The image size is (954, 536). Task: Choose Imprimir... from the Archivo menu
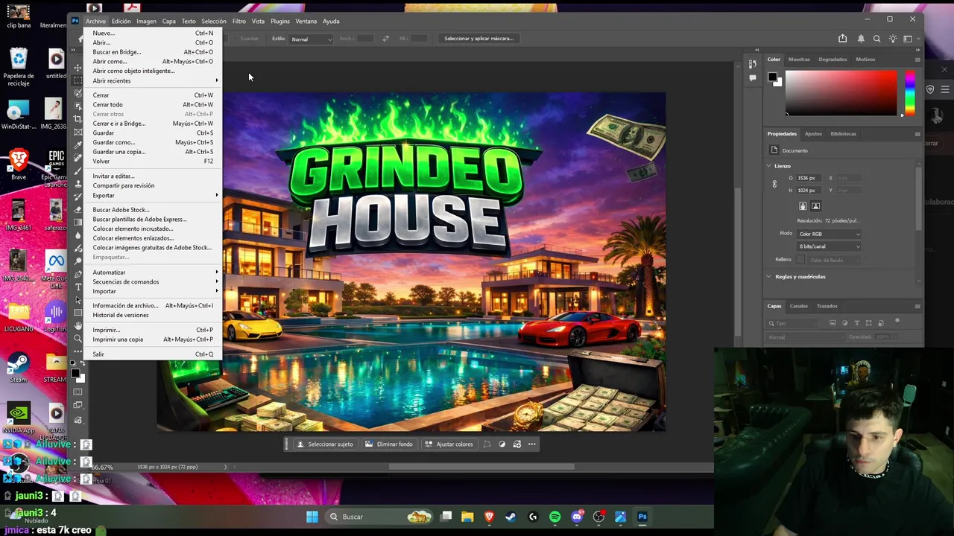(x=155, y=330)
